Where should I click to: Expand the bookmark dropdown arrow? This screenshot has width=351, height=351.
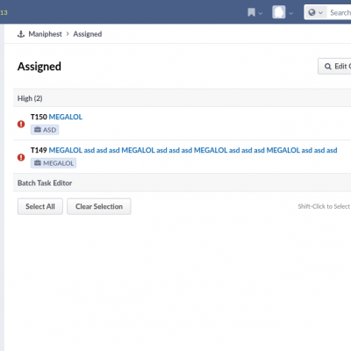(x=261, y=13)
